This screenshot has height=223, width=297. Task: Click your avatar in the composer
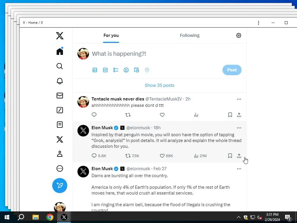coord(83,54)
